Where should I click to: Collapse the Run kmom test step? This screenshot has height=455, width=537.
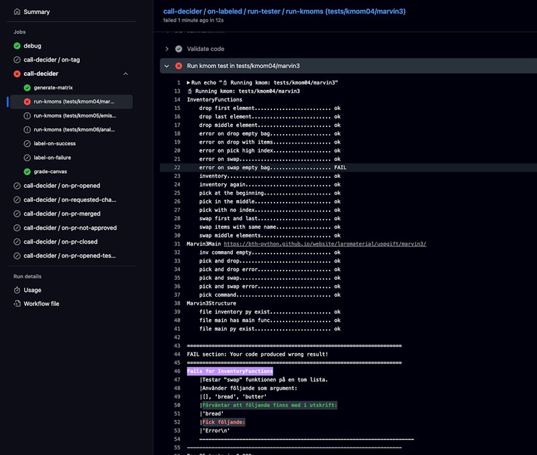[166, 66]
